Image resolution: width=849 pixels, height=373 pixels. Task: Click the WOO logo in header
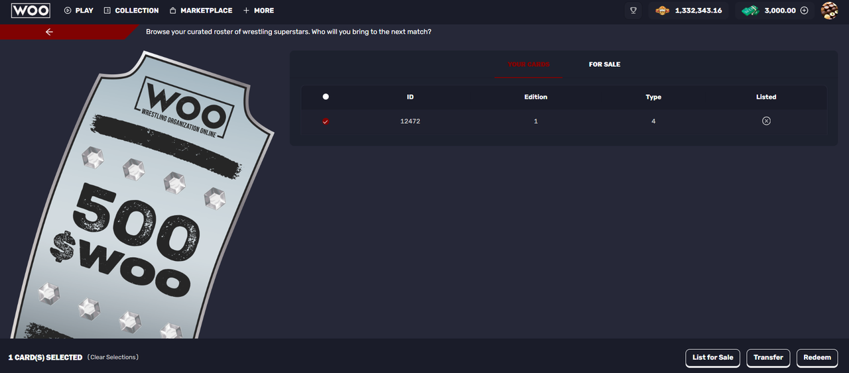(31, 11)
